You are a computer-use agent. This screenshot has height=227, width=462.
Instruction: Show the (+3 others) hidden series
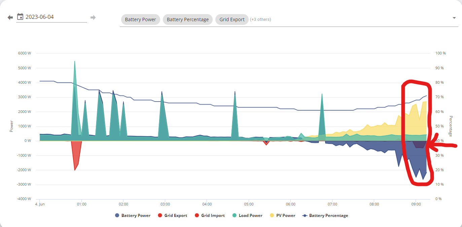click(260, 20)
